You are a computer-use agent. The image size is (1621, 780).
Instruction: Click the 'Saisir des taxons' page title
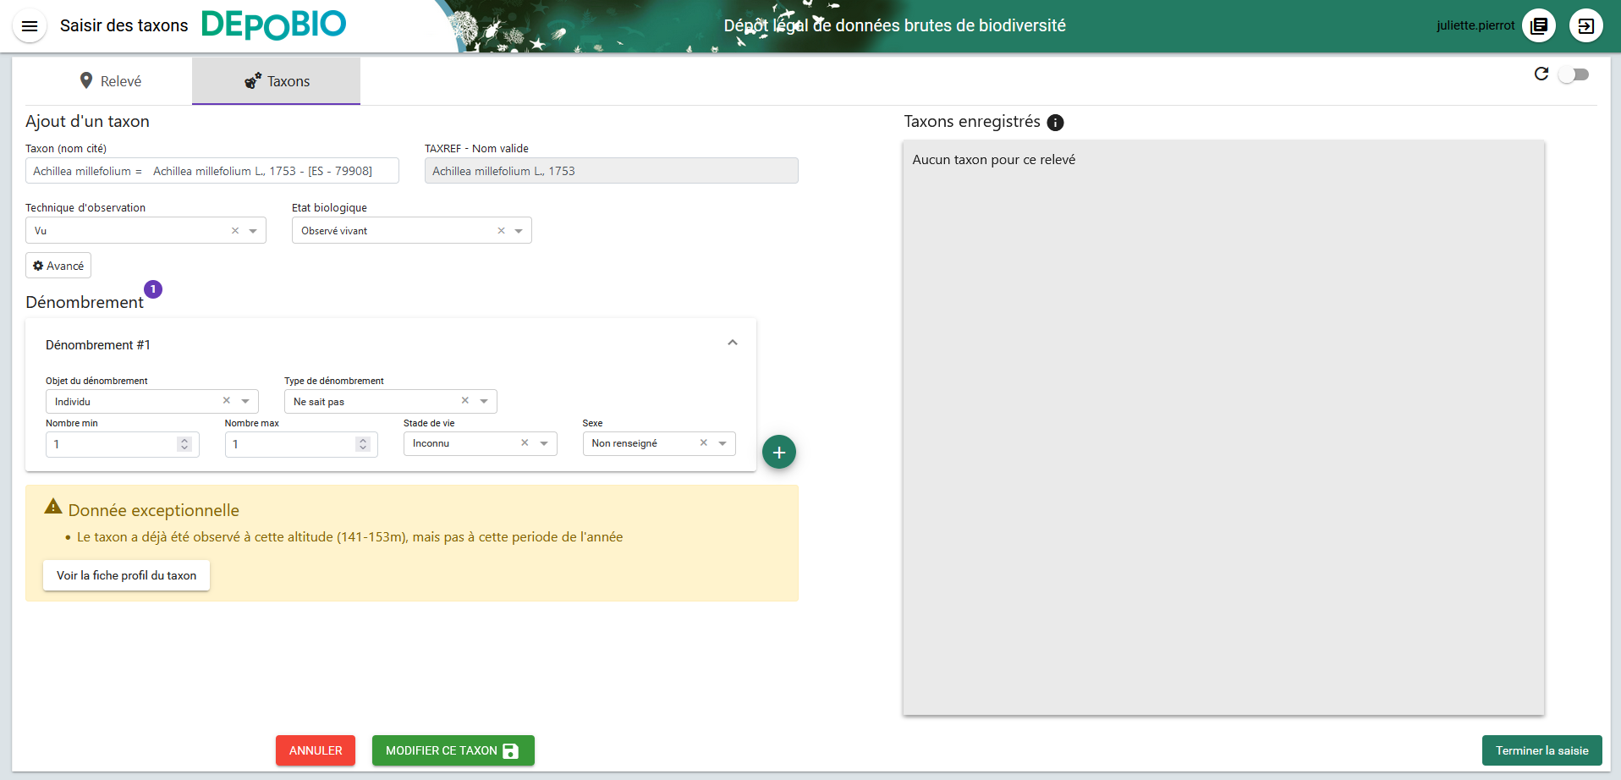tap(124, 26)
